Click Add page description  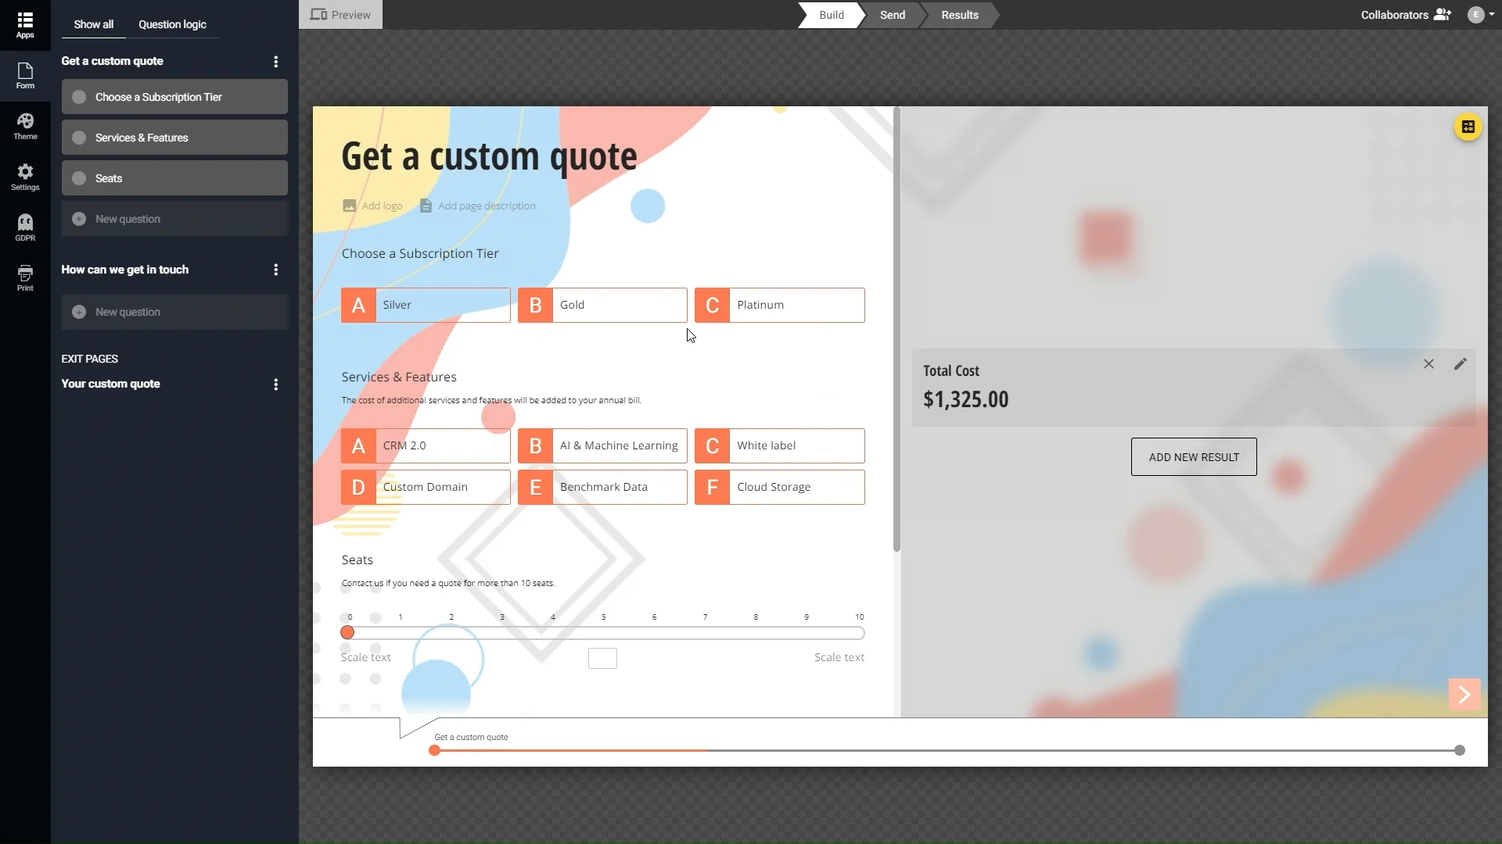tap(487, 206)
